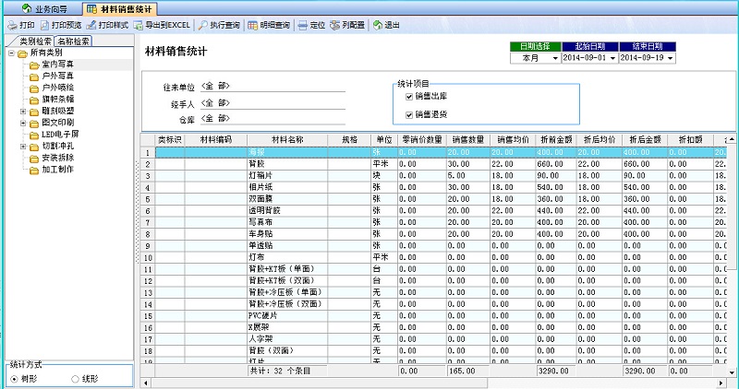Viewport: 739px width, 389px height.
Task: Uncheck the 销售退货 checkbox
Action: [x=408, y=114]
